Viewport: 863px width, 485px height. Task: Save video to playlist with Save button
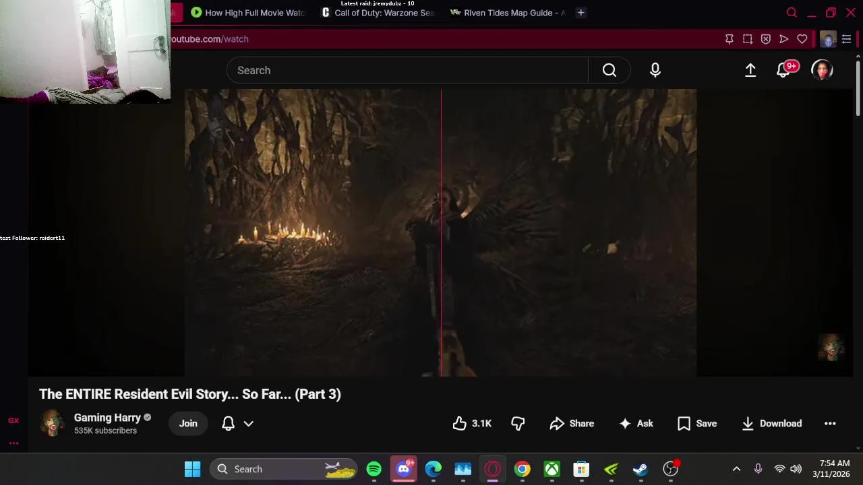697,424
